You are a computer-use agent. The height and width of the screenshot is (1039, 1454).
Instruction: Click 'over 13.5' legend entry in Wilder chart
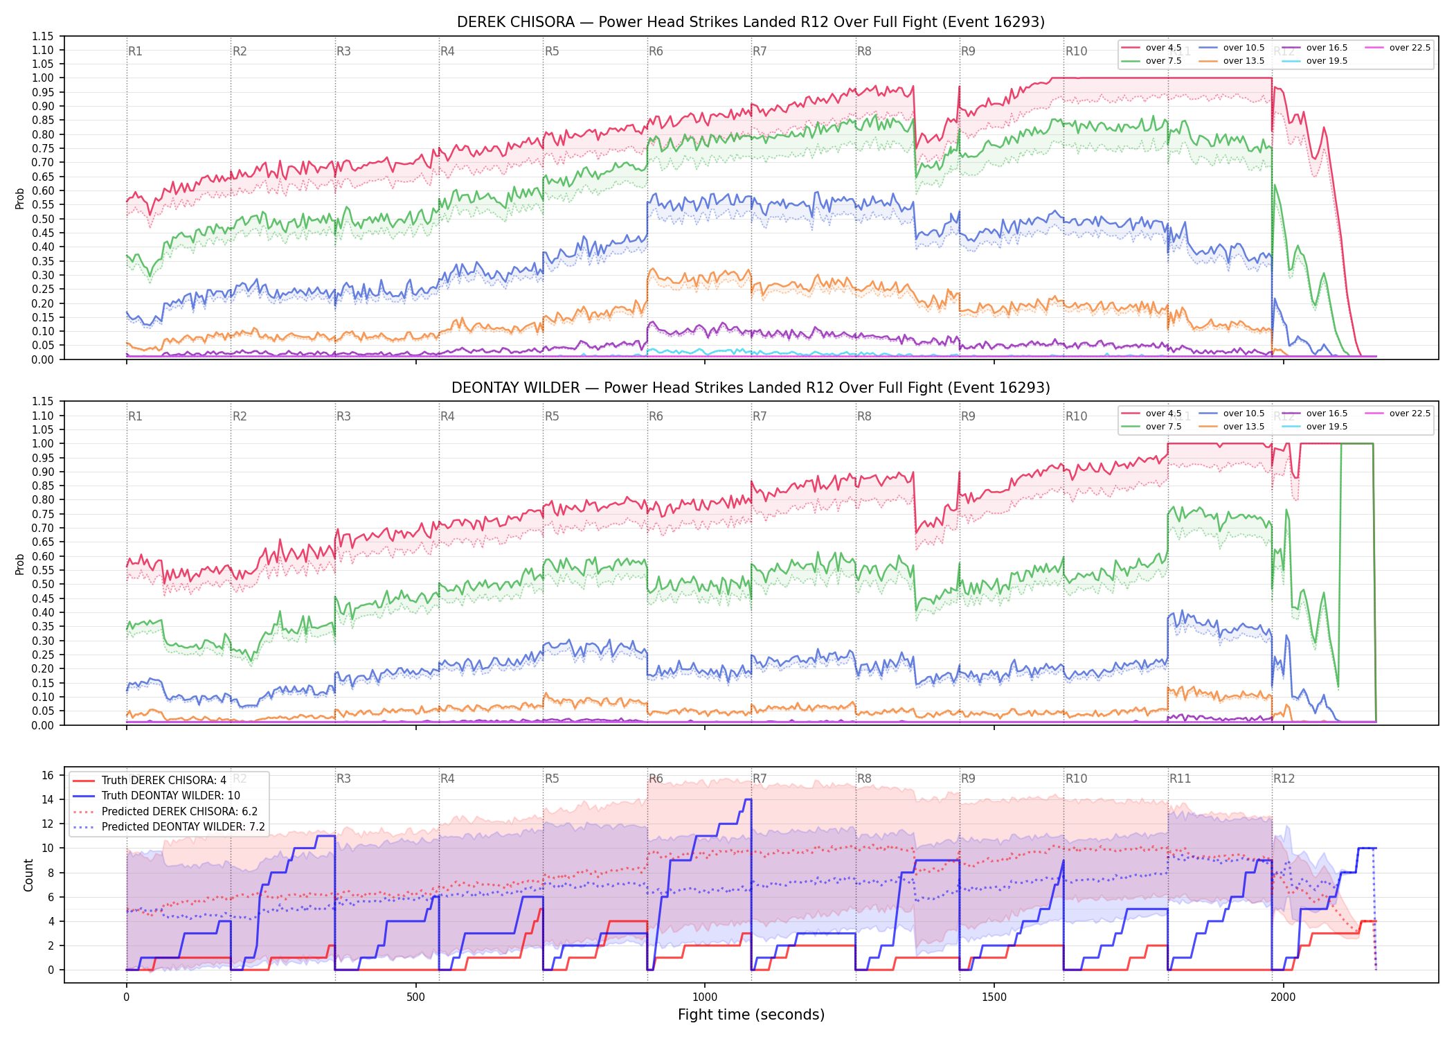point(1232,427)
